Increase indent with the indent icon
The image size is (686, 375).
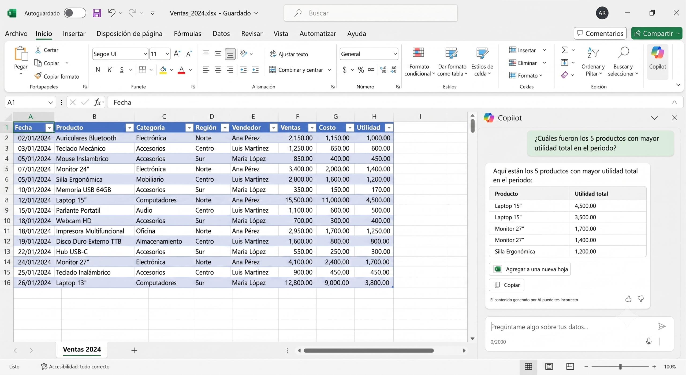255,70
